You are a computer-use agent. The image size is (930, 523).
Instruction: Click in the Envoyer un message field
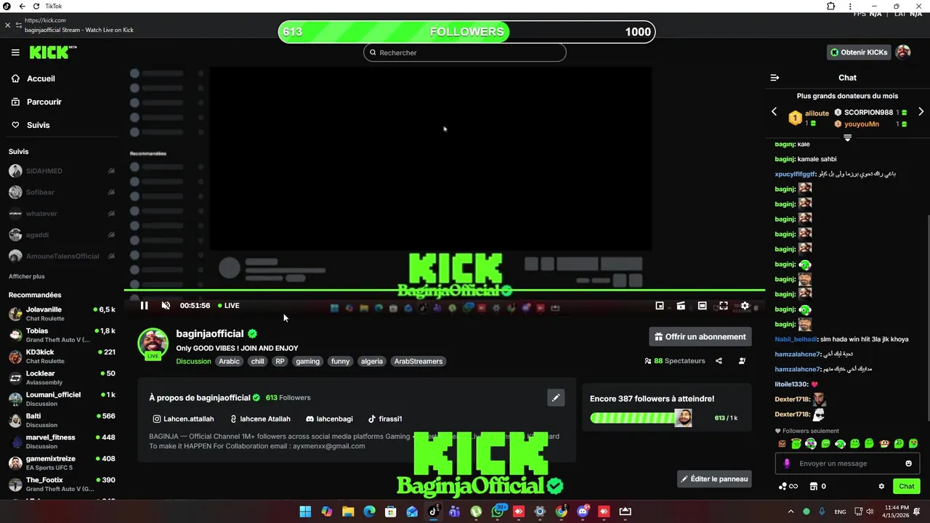[849, 463]
